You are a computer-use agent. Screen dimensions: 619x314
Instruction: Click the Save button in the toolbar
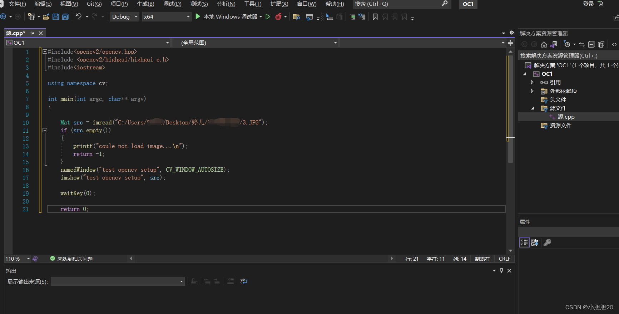[x=56, y=17]
